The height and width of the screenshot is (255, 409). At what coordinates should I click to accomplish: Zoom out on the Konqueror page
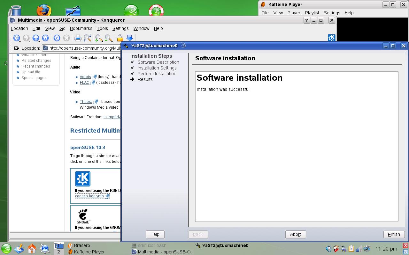pyautogui.click(x=108, y=38)
